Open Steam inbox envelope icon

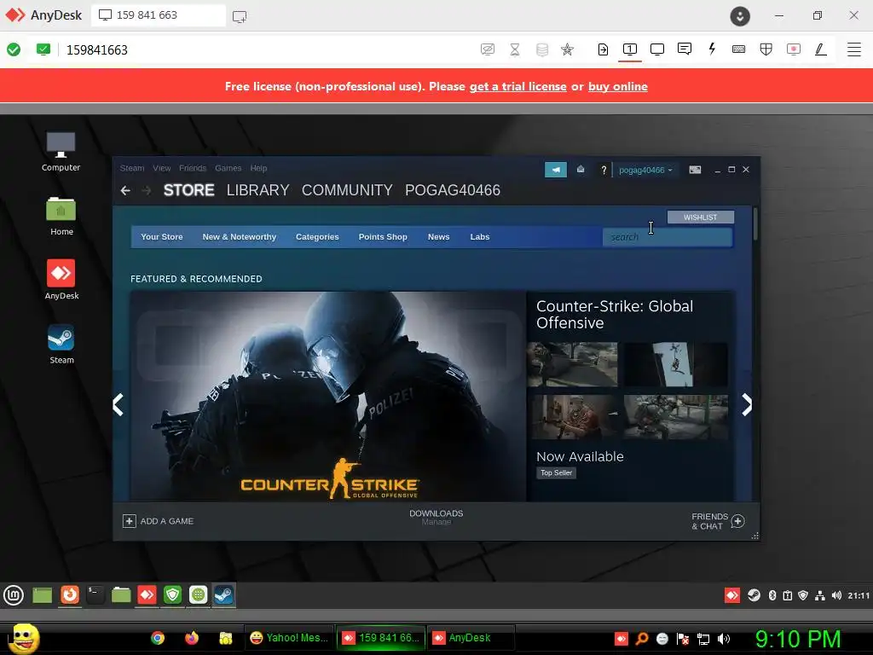[x=580, y=170]
